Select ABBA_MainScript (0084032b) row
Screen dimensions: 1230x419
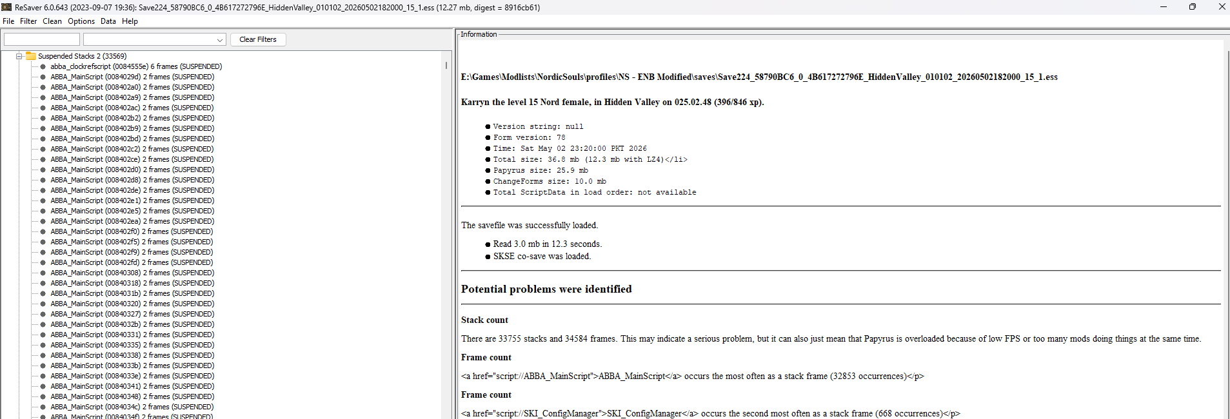pos(132,324)
